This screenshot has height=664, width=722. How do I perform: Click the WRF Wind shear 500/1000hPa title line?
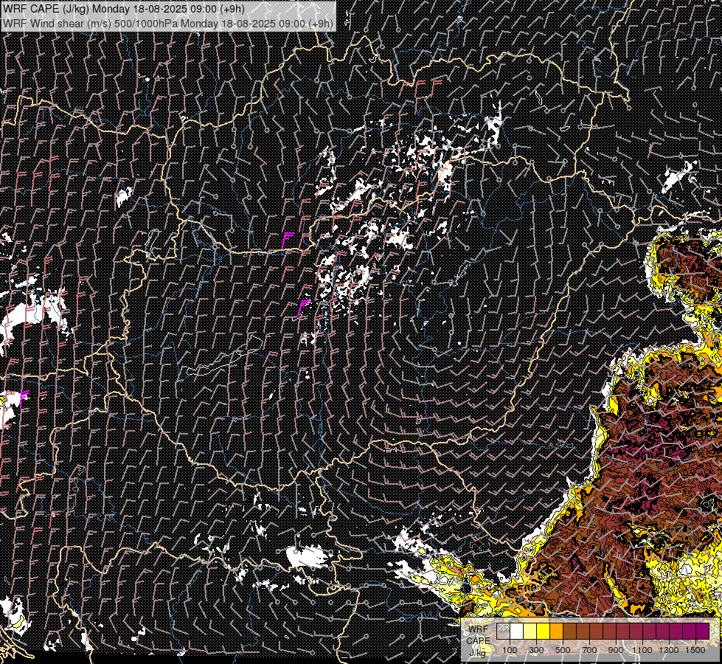(167, 24)
